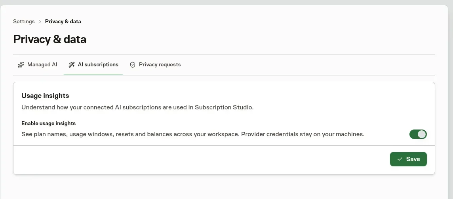Click the sparkle icon beside Managed AI

click(21, 65)
